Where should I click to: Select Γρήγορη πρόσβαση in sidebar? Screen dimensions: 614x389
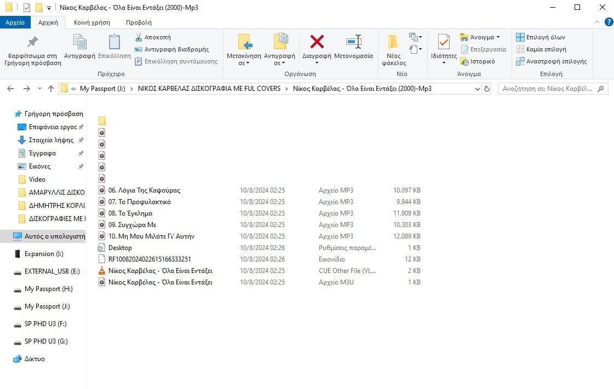tap(49, 114)
